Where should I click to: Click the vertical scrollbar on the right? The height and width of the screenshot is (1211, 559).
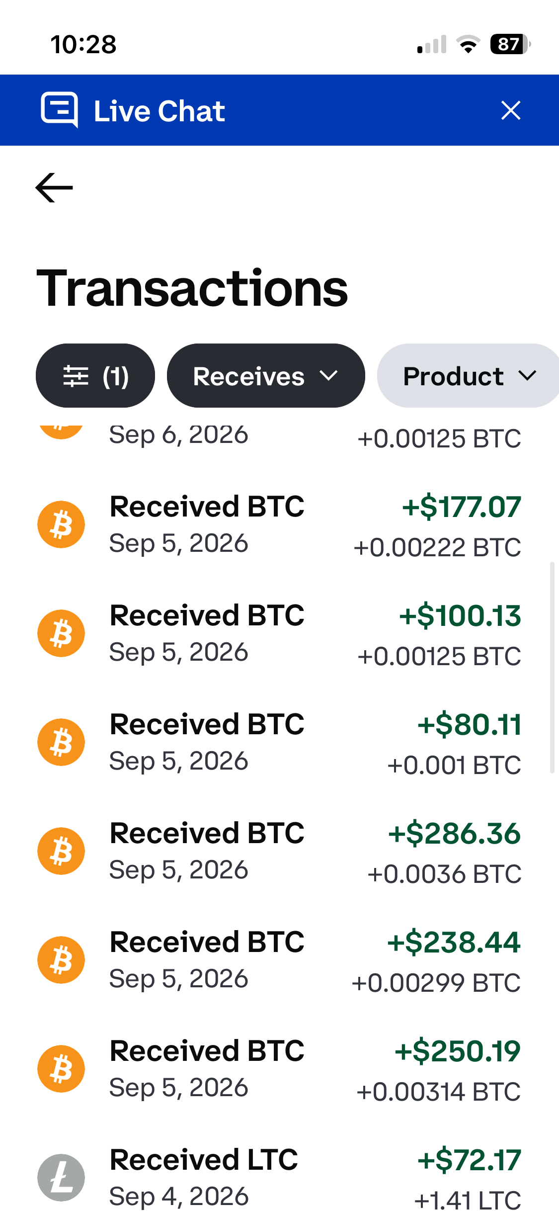pos(552,668)
